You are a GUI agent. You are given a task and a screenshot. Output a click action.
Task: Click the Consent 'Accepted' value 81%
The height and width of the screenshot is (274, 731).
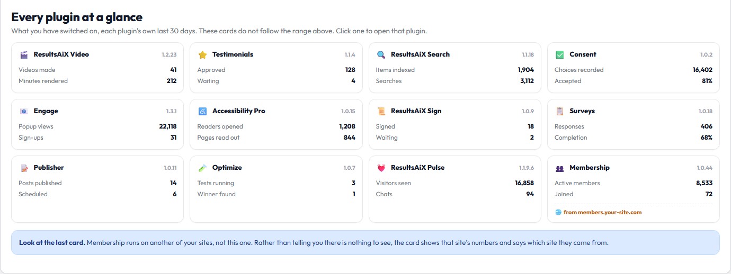(x=707, y=81)
